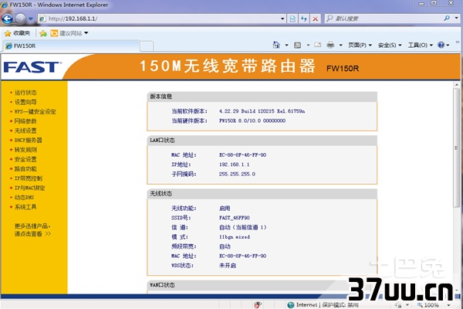This screenshot has width=463, height=309.
Task: Refresh the page using the refresh icon
Action: [304, 19]
